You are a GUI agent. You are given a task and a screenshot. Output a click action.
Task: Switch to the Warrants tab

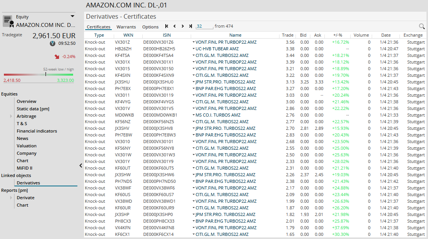click(x=126, y=27)
